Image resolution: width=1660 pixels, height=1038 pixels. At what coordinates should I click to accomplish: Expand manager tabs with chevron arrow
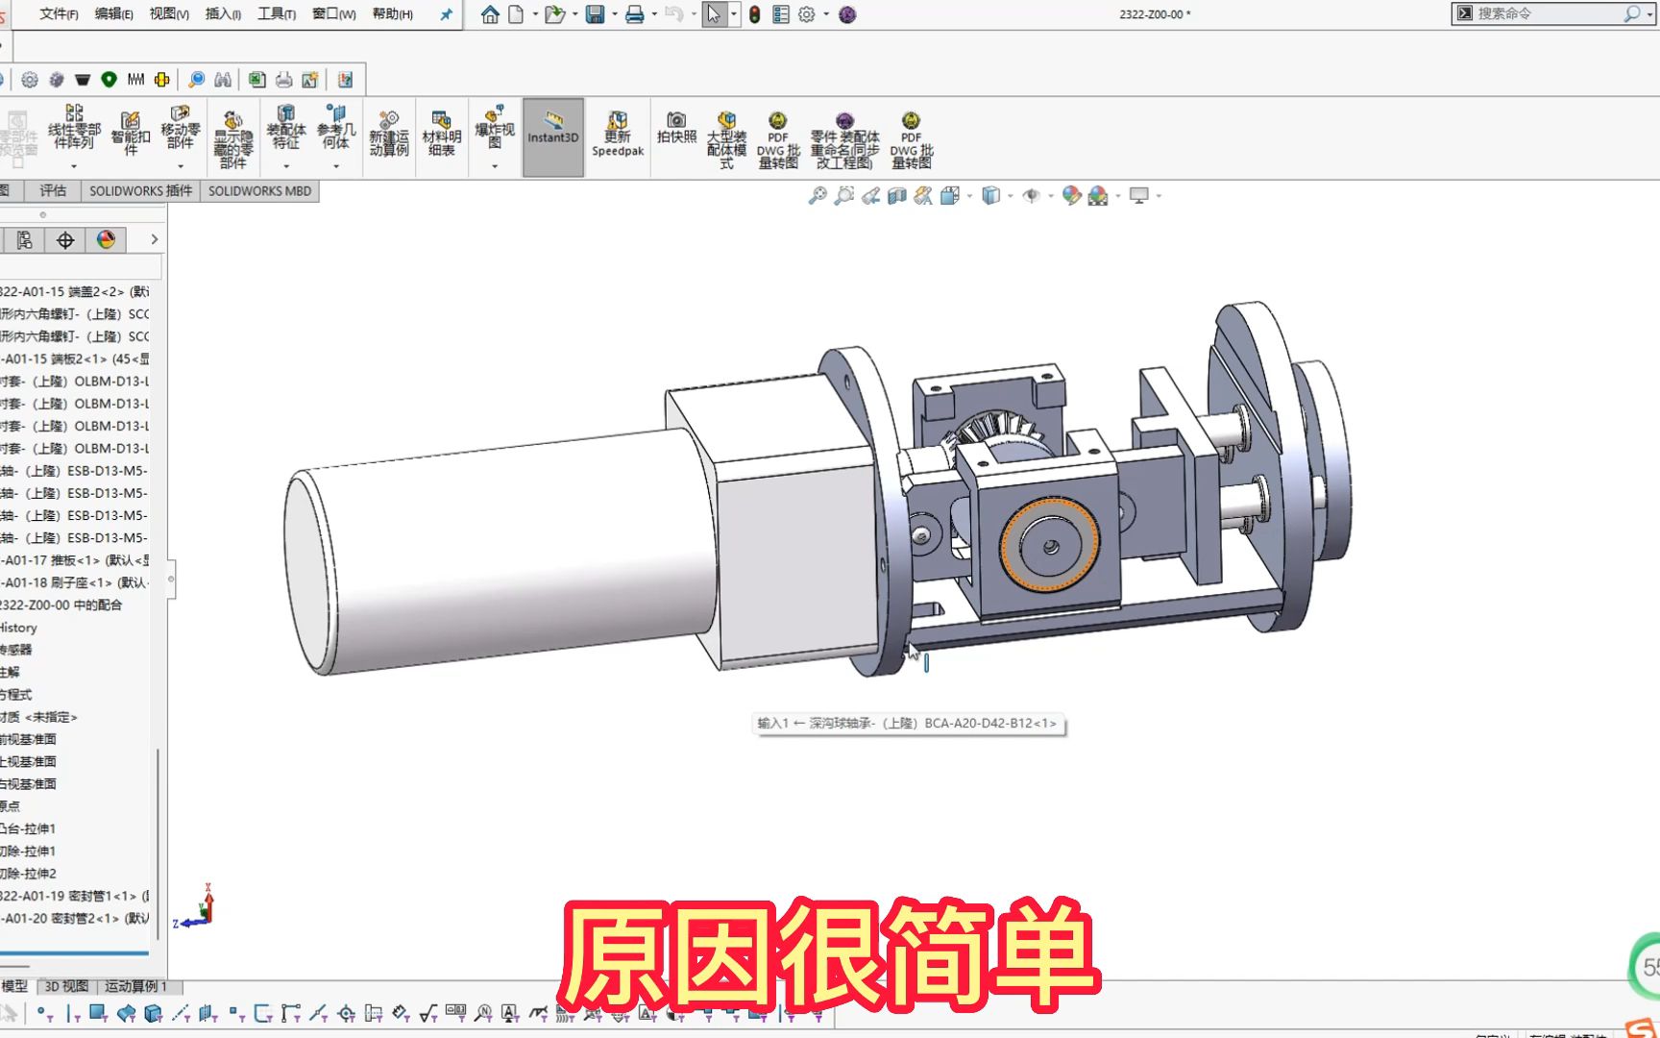(154, 239)
